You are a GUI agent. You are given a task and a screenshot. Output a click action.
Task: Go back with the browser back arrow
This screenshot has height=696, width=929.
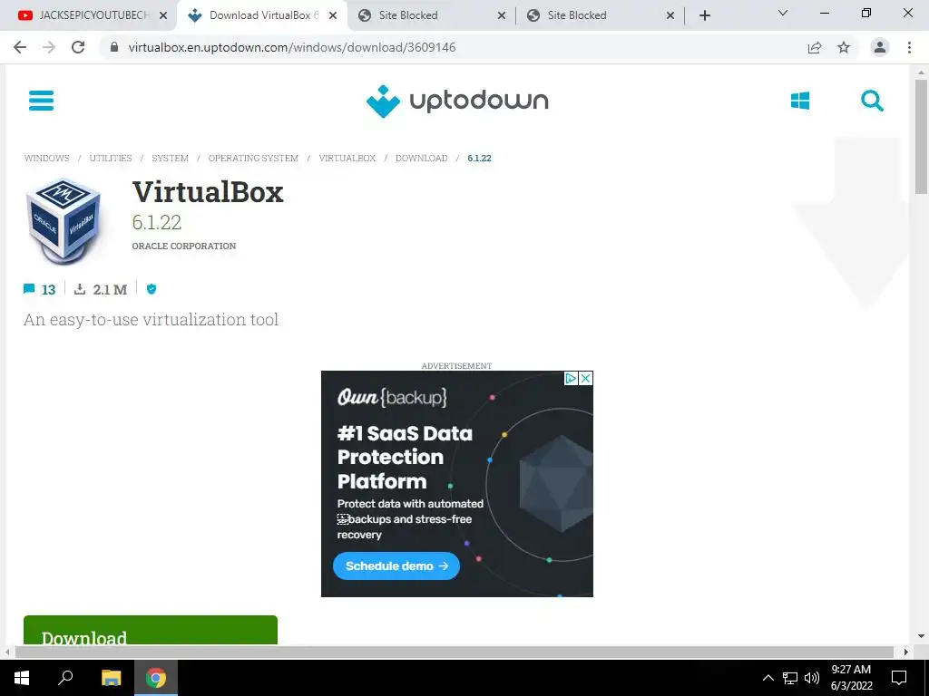[20, 47]
